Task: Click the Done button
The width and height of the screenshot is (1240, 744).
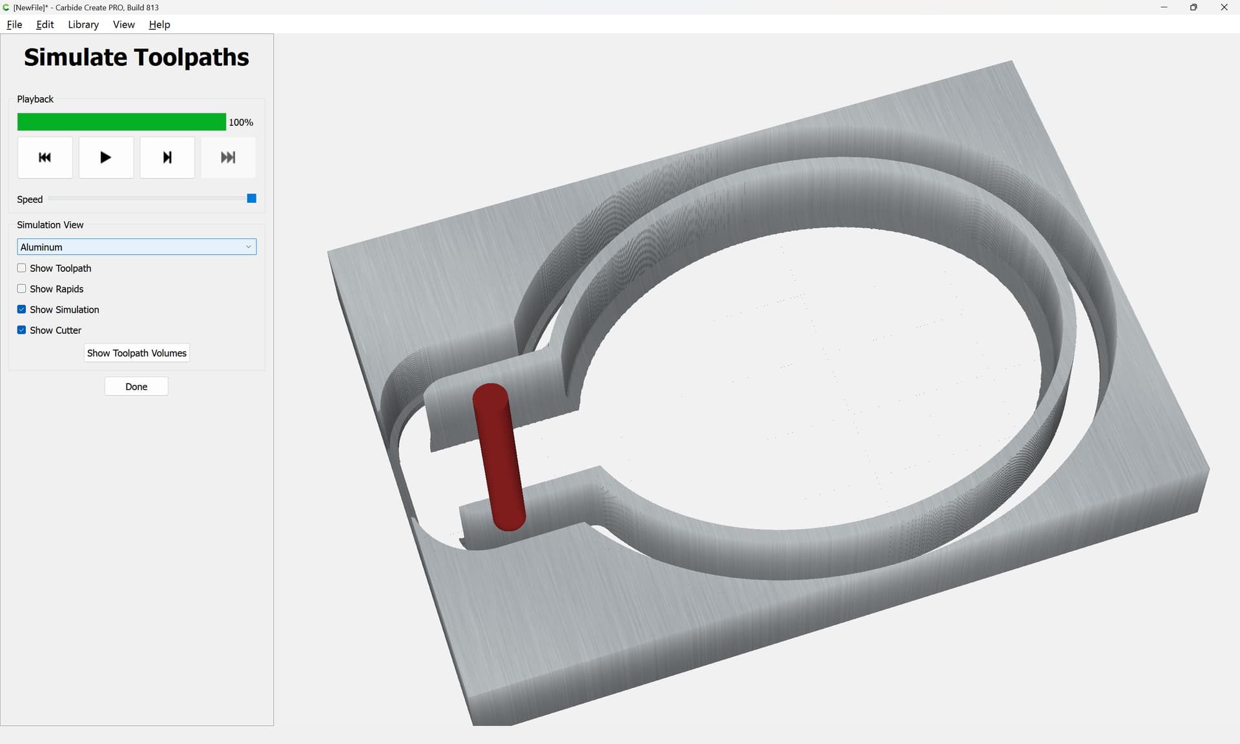Action: click(136, 386)
